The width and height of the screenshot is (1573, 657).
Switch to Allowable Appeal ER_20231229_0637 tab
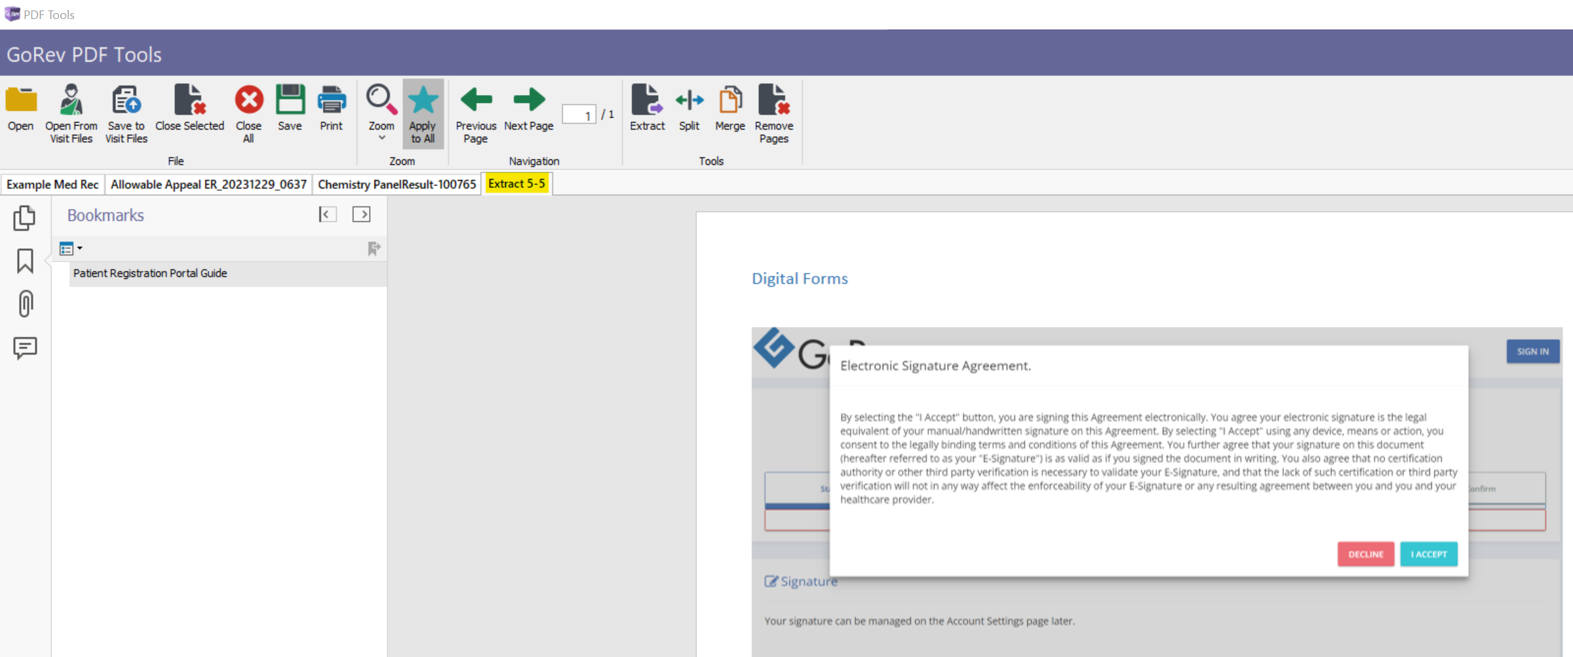coord(208,184)
